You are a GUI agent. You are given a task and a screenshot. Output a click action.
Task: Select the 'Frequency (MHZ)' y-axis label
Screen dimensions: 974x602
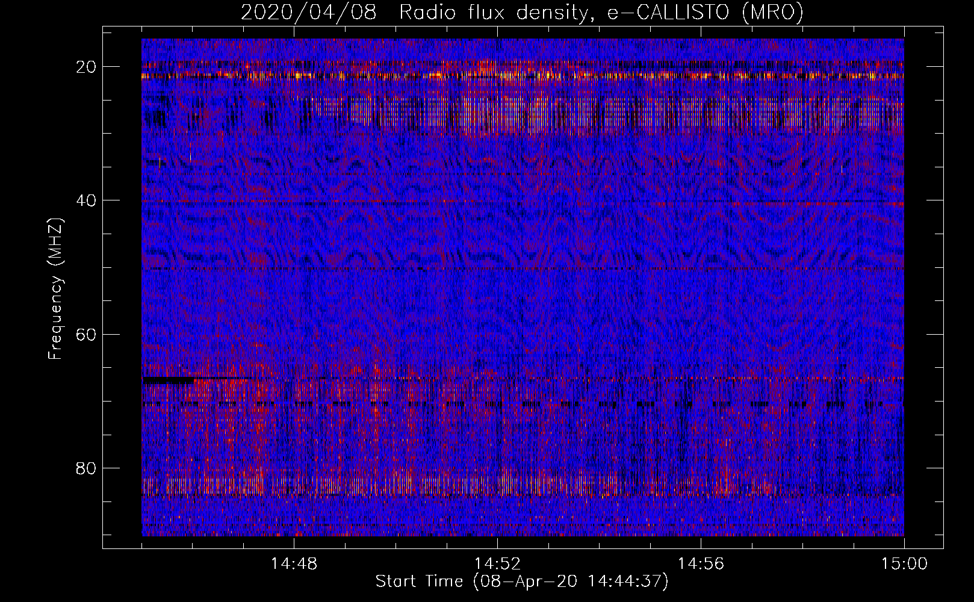[55, 289]
